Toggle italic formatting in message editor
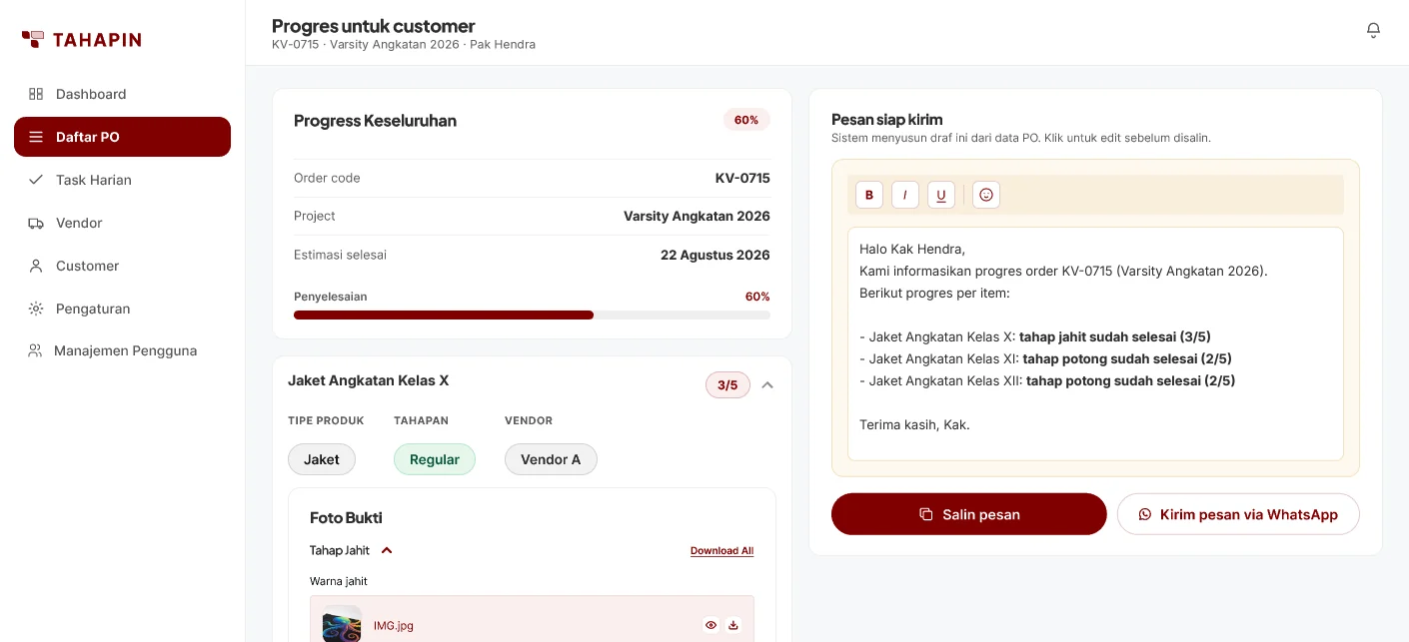The height and width of the screenshot is (642, 1409). point(905,195)
